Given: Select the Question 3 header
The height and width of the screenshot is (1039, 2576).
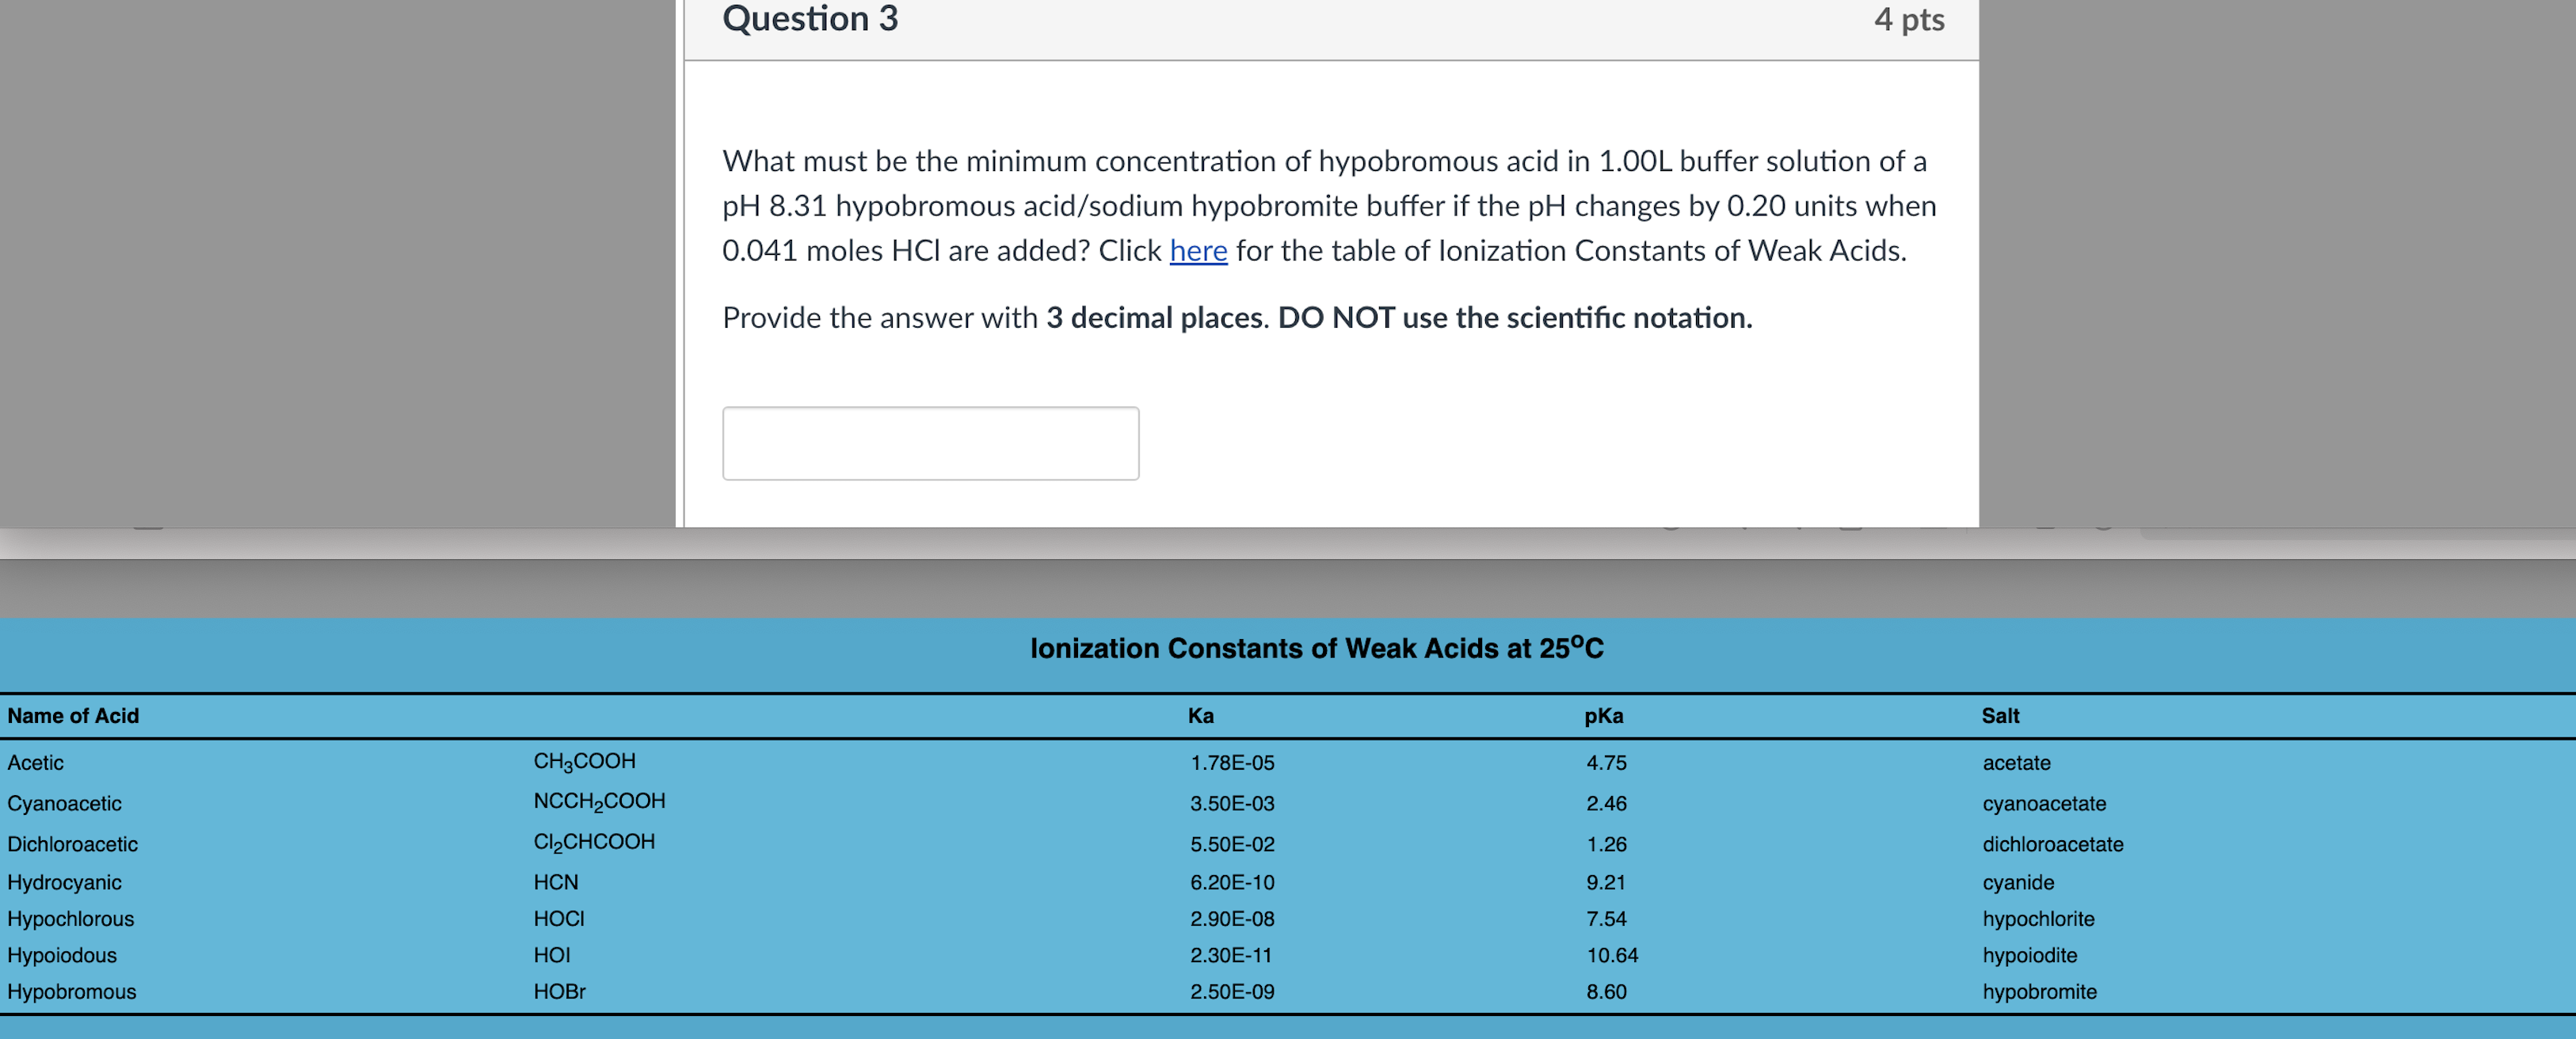Looking at the screenshot, I should (x=809, y=18).
